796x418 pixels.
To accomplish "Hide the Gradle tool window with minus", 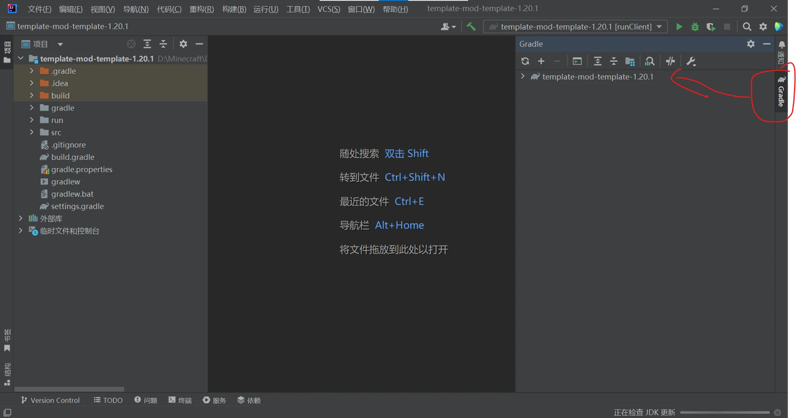I will 767,44.
